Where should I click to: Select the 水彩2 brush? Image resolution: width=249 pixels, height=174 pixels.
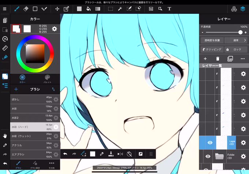point(35,118)
